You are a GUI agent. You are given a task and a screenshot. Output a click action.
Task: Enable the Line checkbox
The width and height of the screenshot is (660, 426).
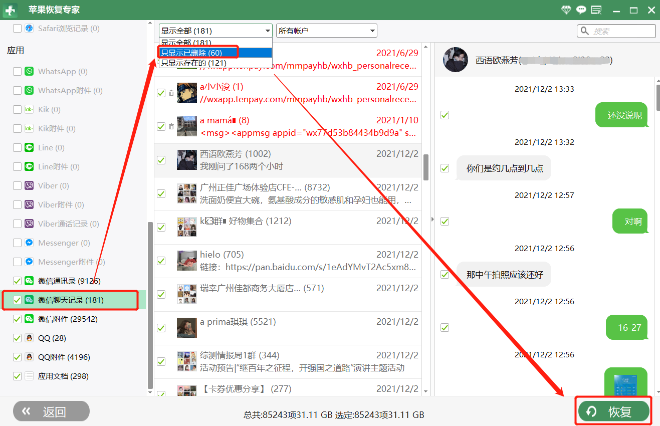click(x=17, y=148)
